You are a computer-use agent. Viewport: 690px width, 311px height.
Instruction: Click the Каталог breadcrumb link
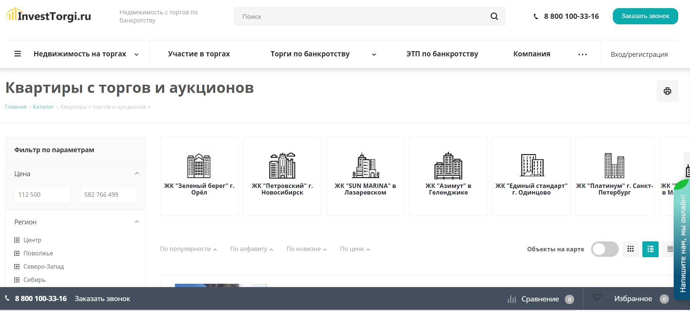tap(44, 107)
